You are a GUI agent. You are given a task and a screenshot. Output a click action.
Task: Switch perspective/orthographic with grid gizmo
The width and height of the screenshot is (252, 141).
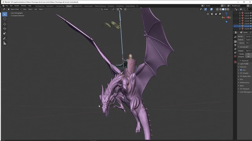(208, 14)
